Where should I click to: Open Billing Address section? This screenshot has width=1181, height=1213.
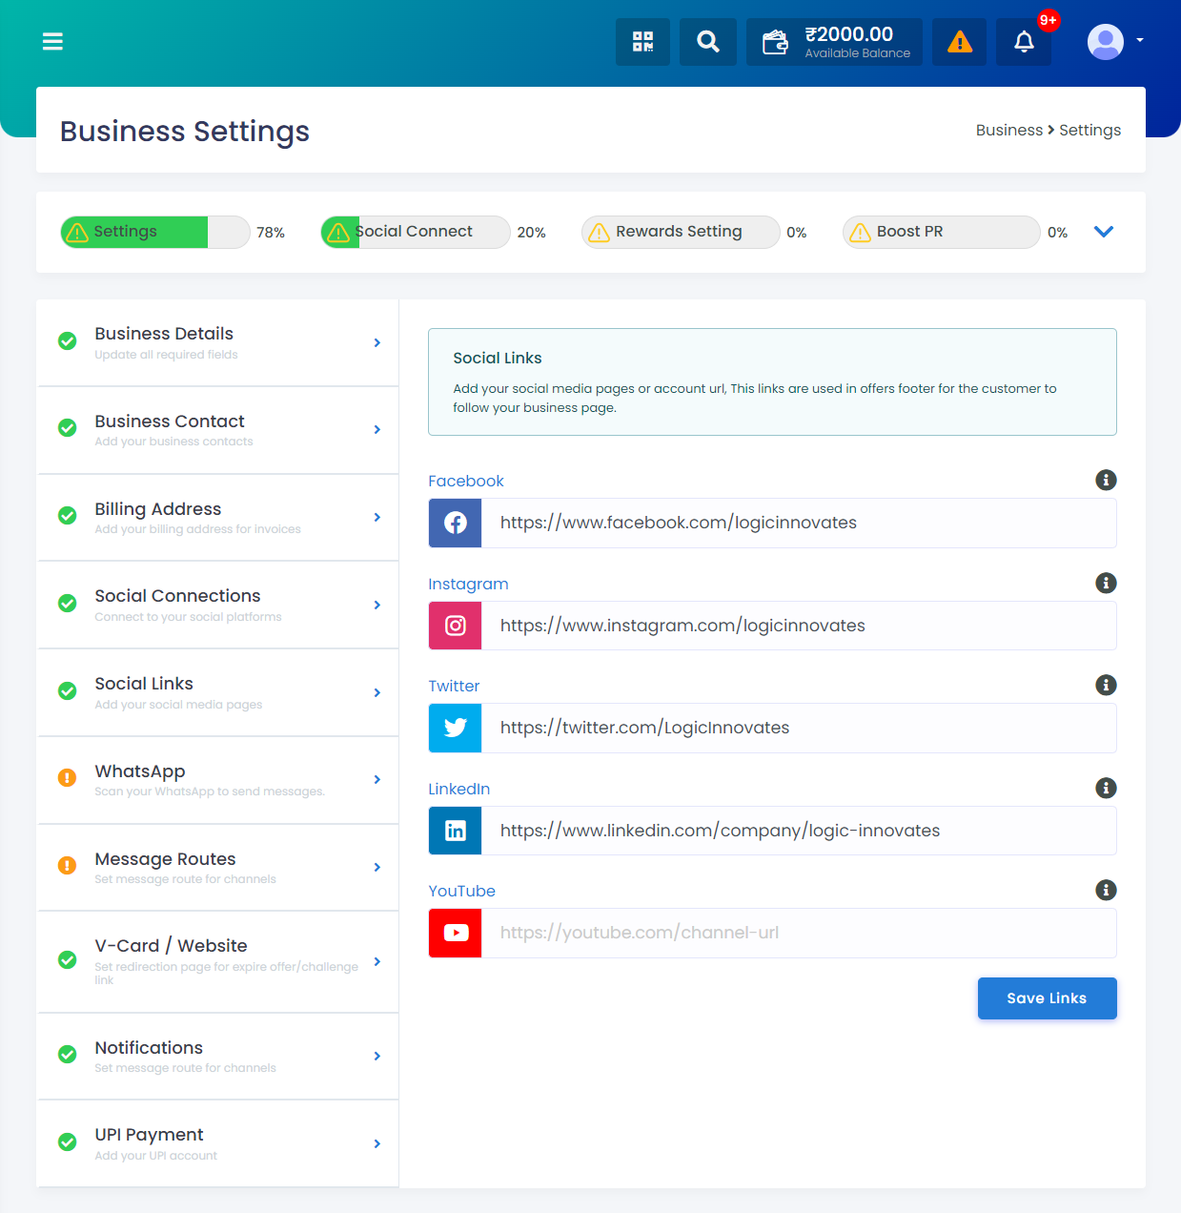point(218,518)
